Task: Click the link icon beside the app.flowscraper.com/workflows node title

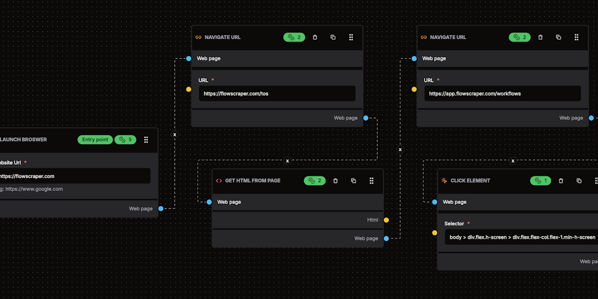Action: point(424,37)
